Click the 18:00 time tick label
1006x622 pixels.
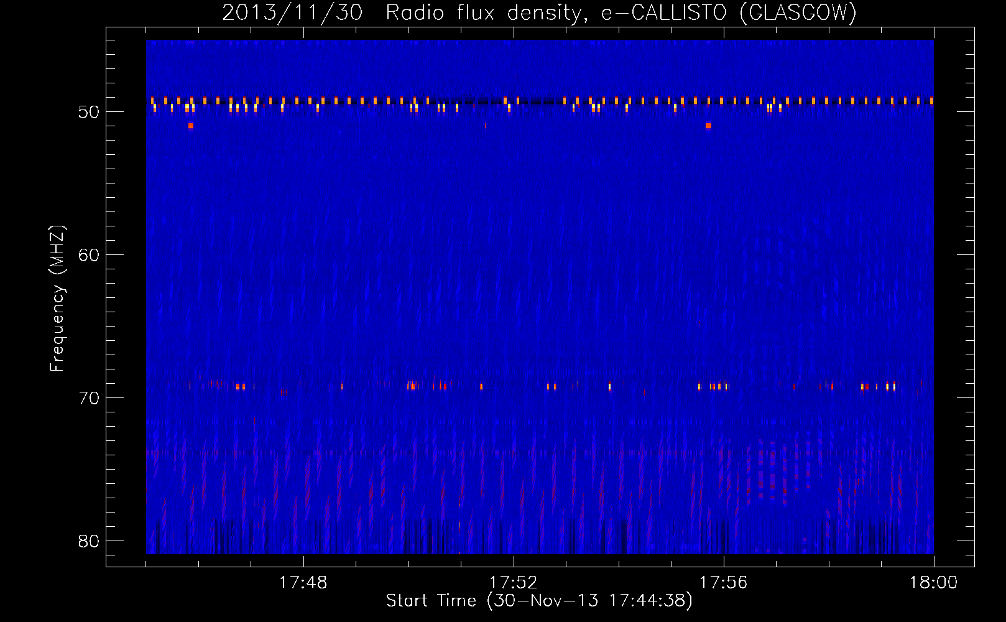click(x=934, y=583)
